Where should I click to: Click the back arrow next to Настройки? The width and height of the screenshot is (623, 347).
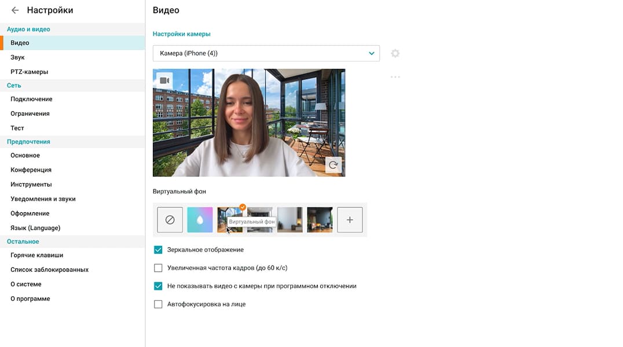click(15, 10)
